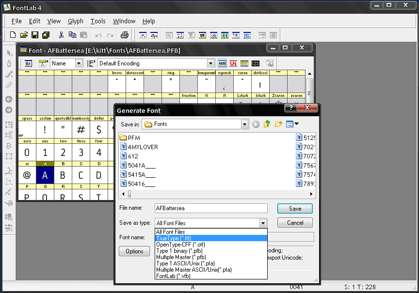Open the Glyph menu
The width and height of the screenshot is (419, 293).
pos(76,21)
